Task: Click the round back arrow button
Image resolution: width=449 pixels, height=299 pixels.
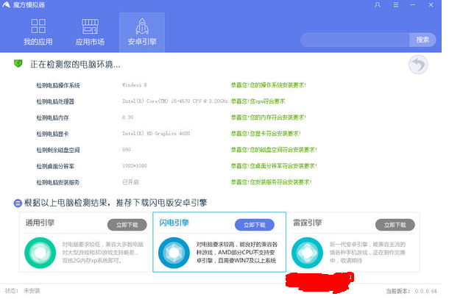Action: (x=418, y=65)
